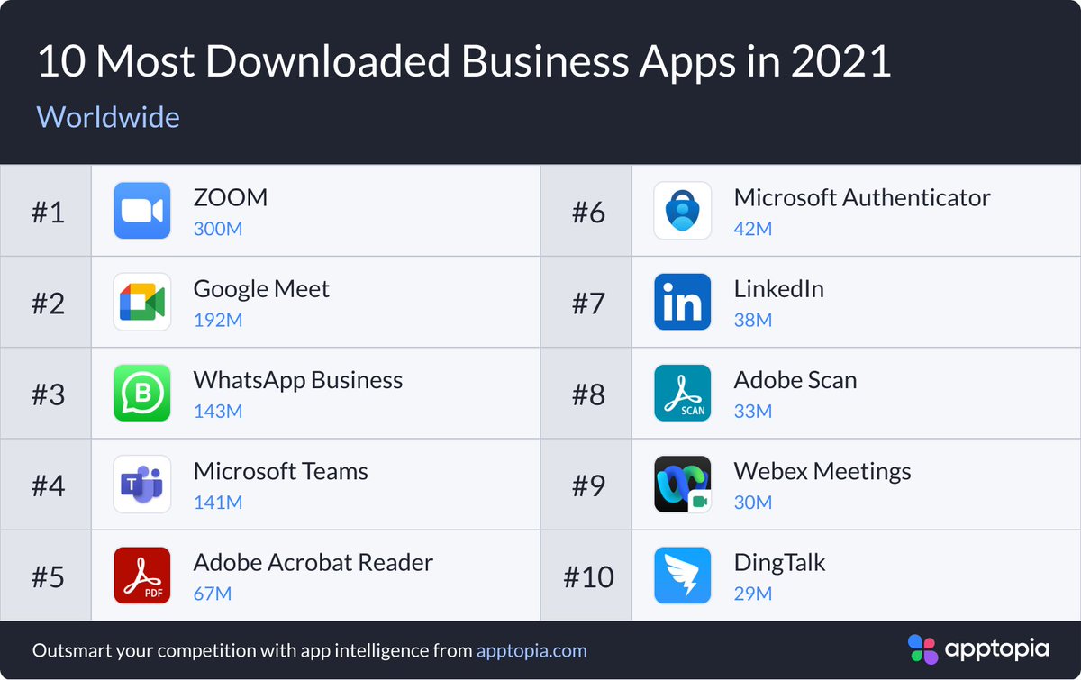The image size is (1081, 680).
Task: Click the 141M download count
Action: coord(218,503)
